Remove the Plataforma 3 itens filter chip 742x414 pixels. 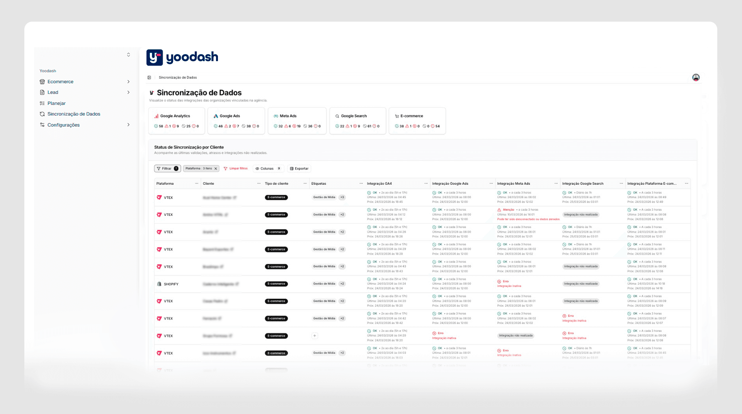tap(216, 169)
